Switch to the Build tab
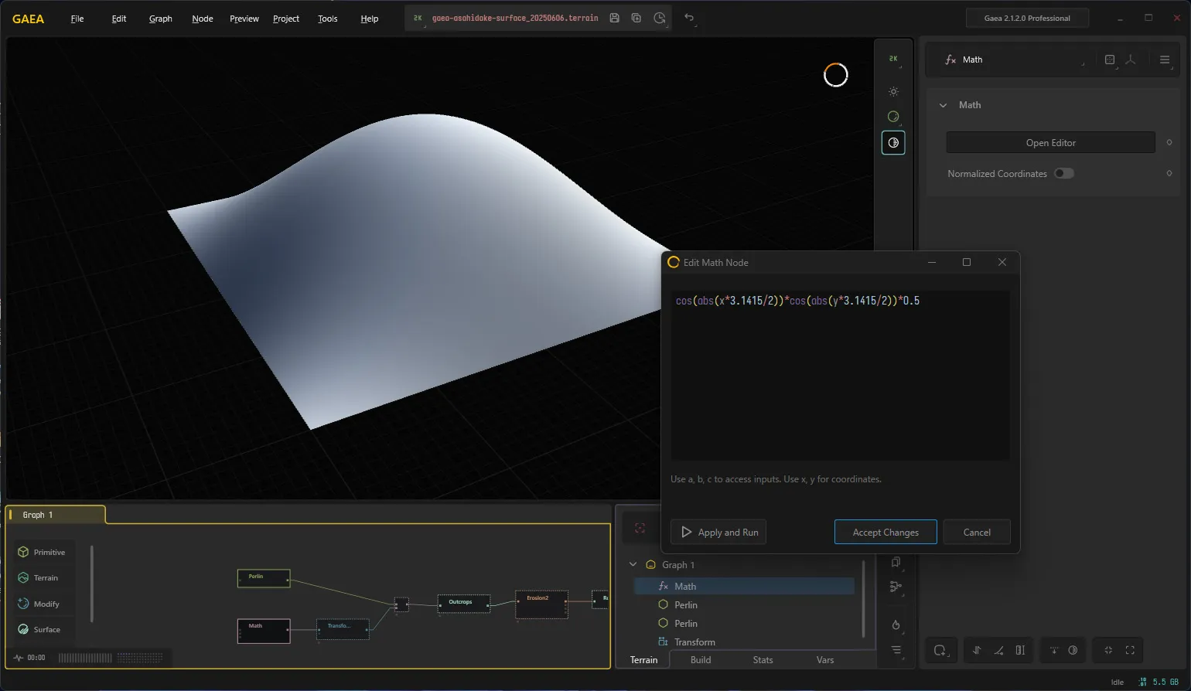Viewport: 1191px width, 691px height. 701,660
